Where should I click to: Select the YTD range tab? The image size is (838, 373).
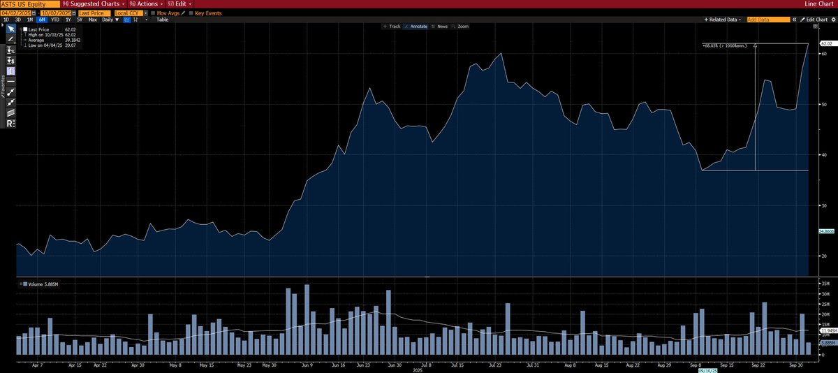(55, 20)
